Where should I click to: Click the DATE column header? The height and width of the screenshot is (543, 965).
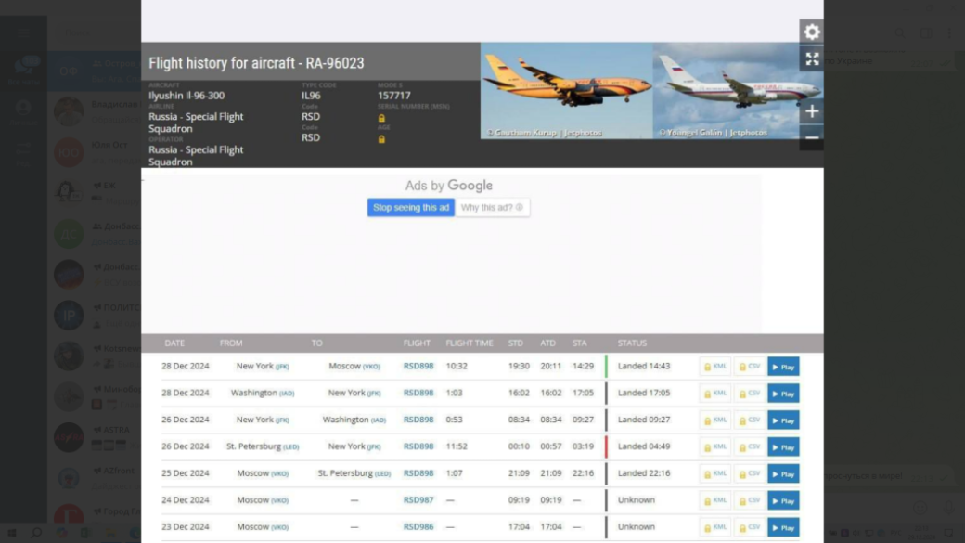(x=174, y=343)
